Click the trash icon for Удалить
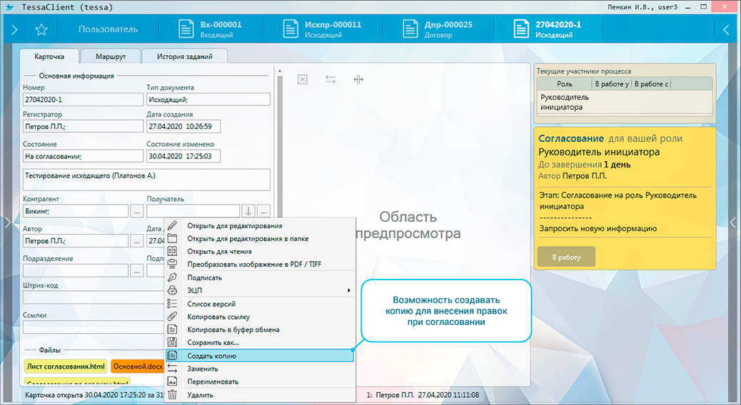Viewport: 741px width, 405px height. pyautogui.click(x=172, y=394)
